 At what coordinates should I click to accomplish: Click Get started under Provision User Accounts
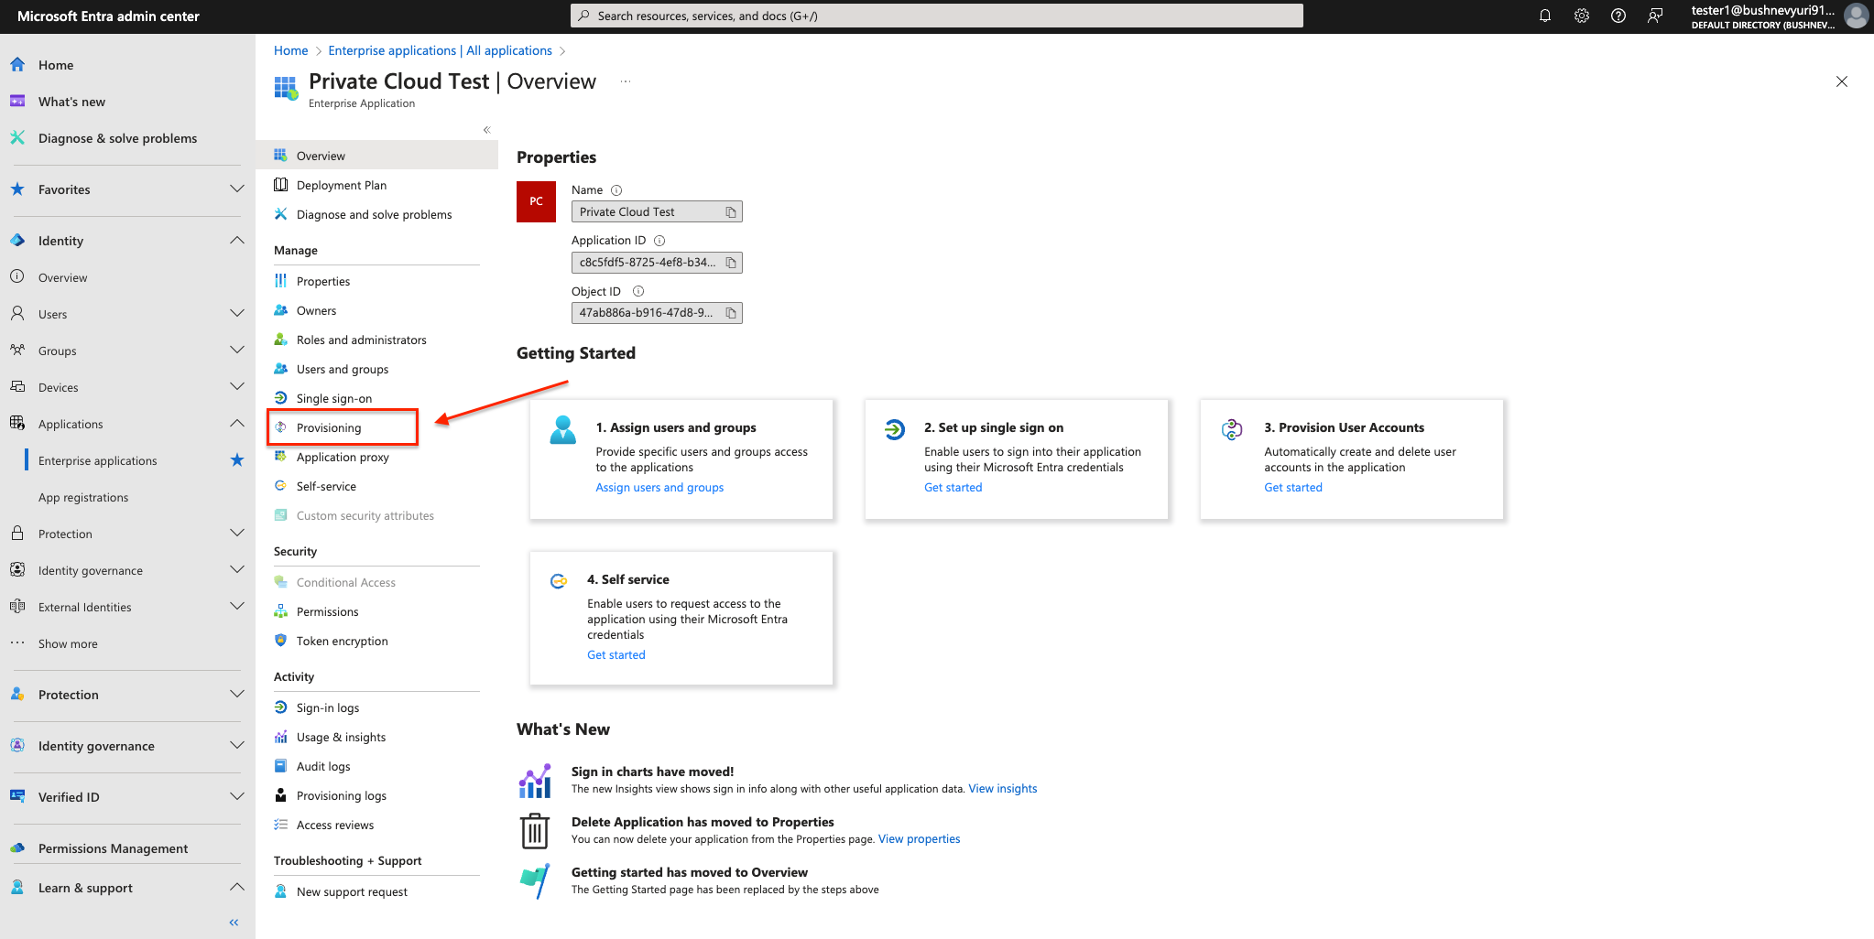click(x=1293, y=488)
